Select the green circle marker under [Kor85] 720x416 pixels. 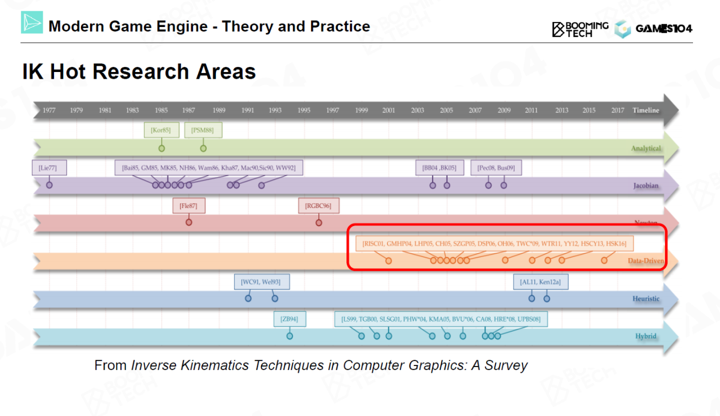point(161,148)
